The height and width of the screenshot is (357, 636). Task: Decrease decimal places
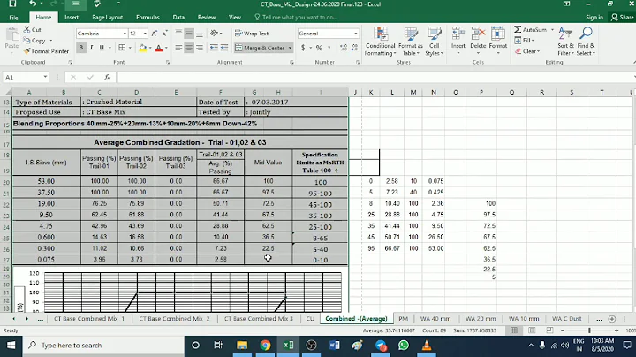coord(354,48)
